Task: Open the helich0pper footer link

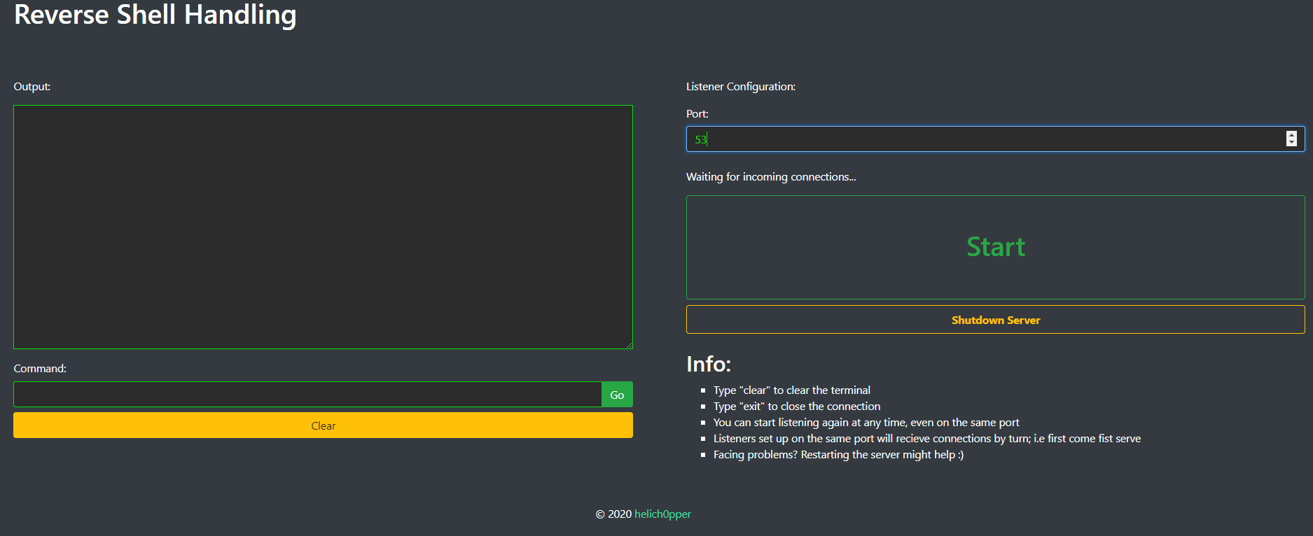Action: coord(662,514)
